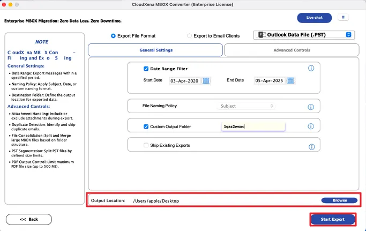Click the PDF Output Control note bullet

(42, 164)
